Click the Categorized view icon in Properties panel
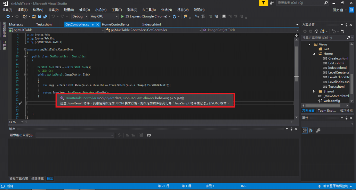356x190 pixels. coord(305,130)
